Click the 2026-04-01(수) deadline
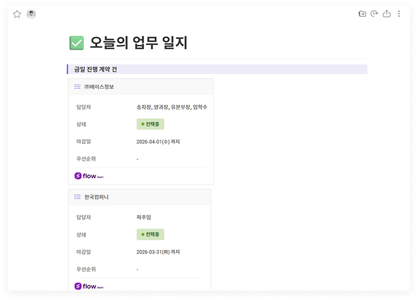The image size is (418, 300). click(158, 142)
